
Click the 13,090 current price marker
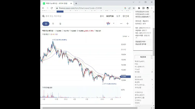click(125, 77)
